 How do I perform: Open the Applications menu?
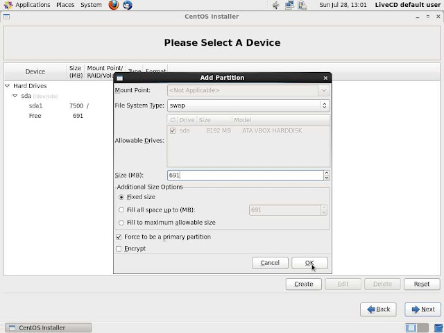click(x=33, y=5)
